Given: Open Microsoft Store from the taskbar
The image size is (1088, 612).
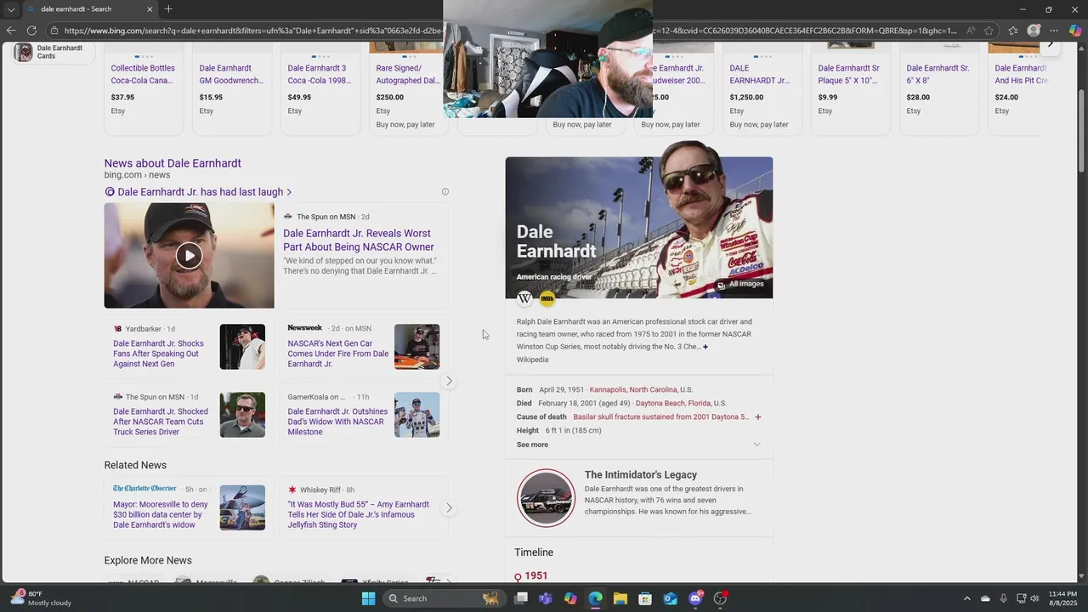Looking at the screenshot, I should [645, 598].
